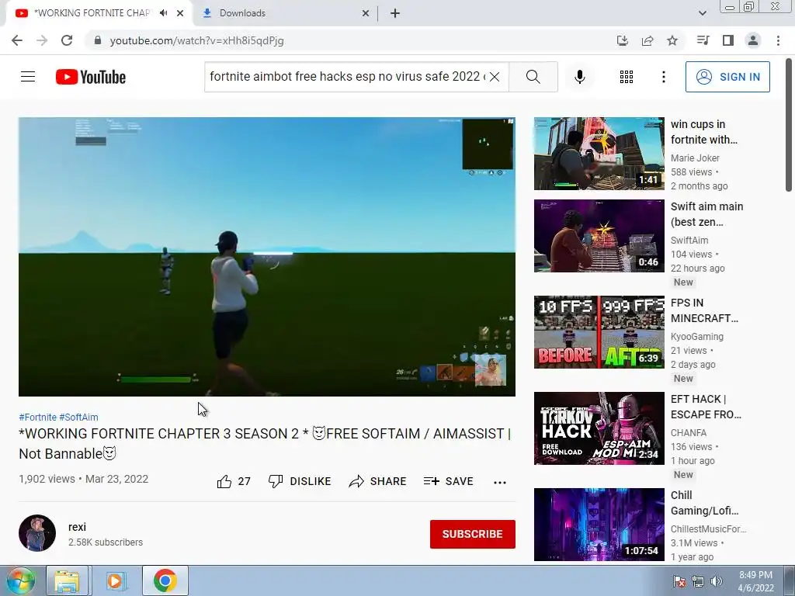Open the YouTube apps grid
Screen dimensions: 795x596
point(627,77)
